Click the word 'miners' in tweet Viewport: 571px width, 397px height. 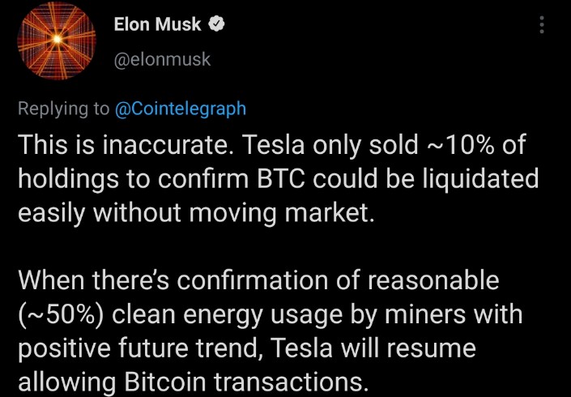click(x=425, y=314)
